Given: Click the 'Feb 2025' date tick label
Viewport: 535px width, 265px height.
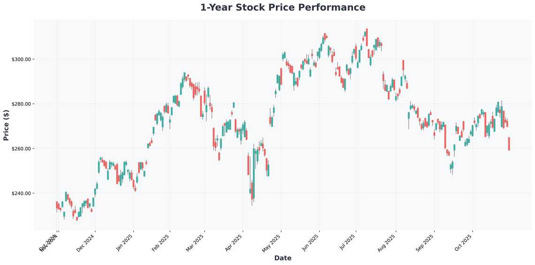Looking at the screenshot, I should point(161,243).
